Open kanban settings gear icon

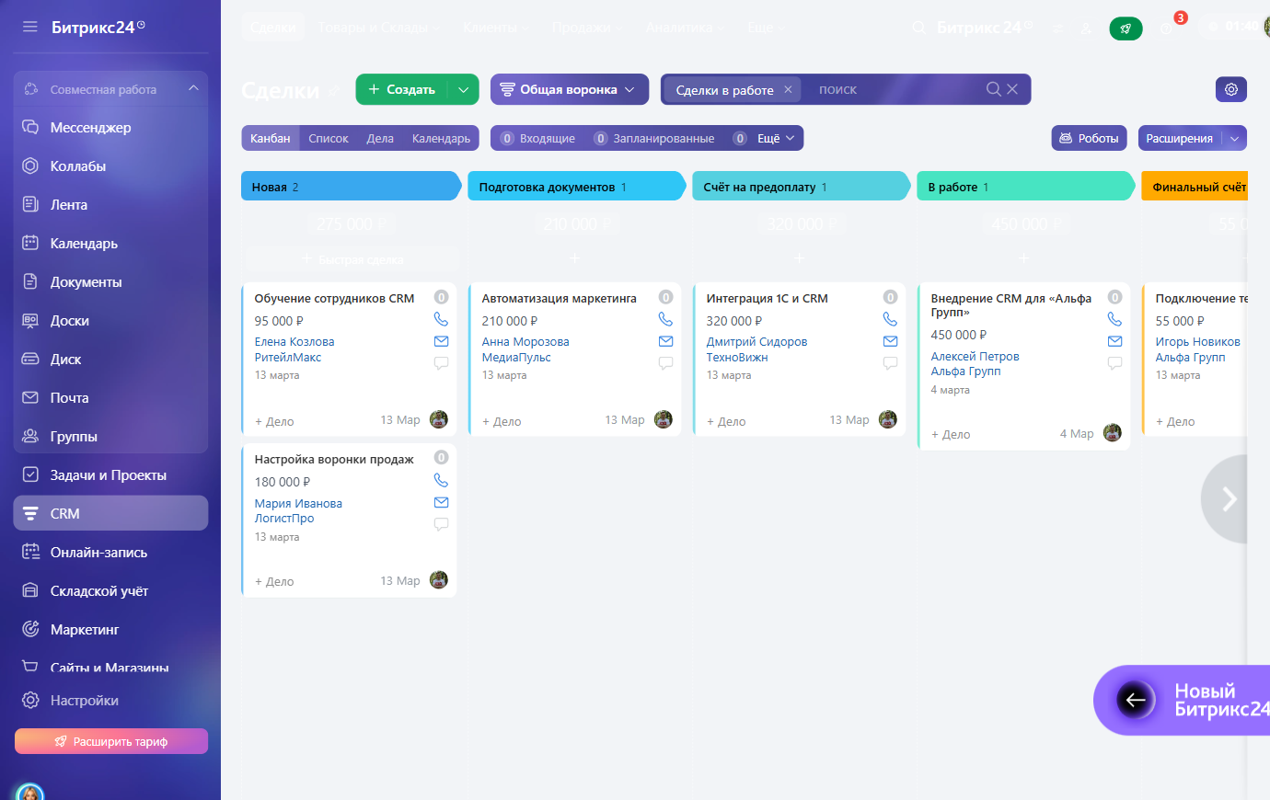tap(1231, 89)
